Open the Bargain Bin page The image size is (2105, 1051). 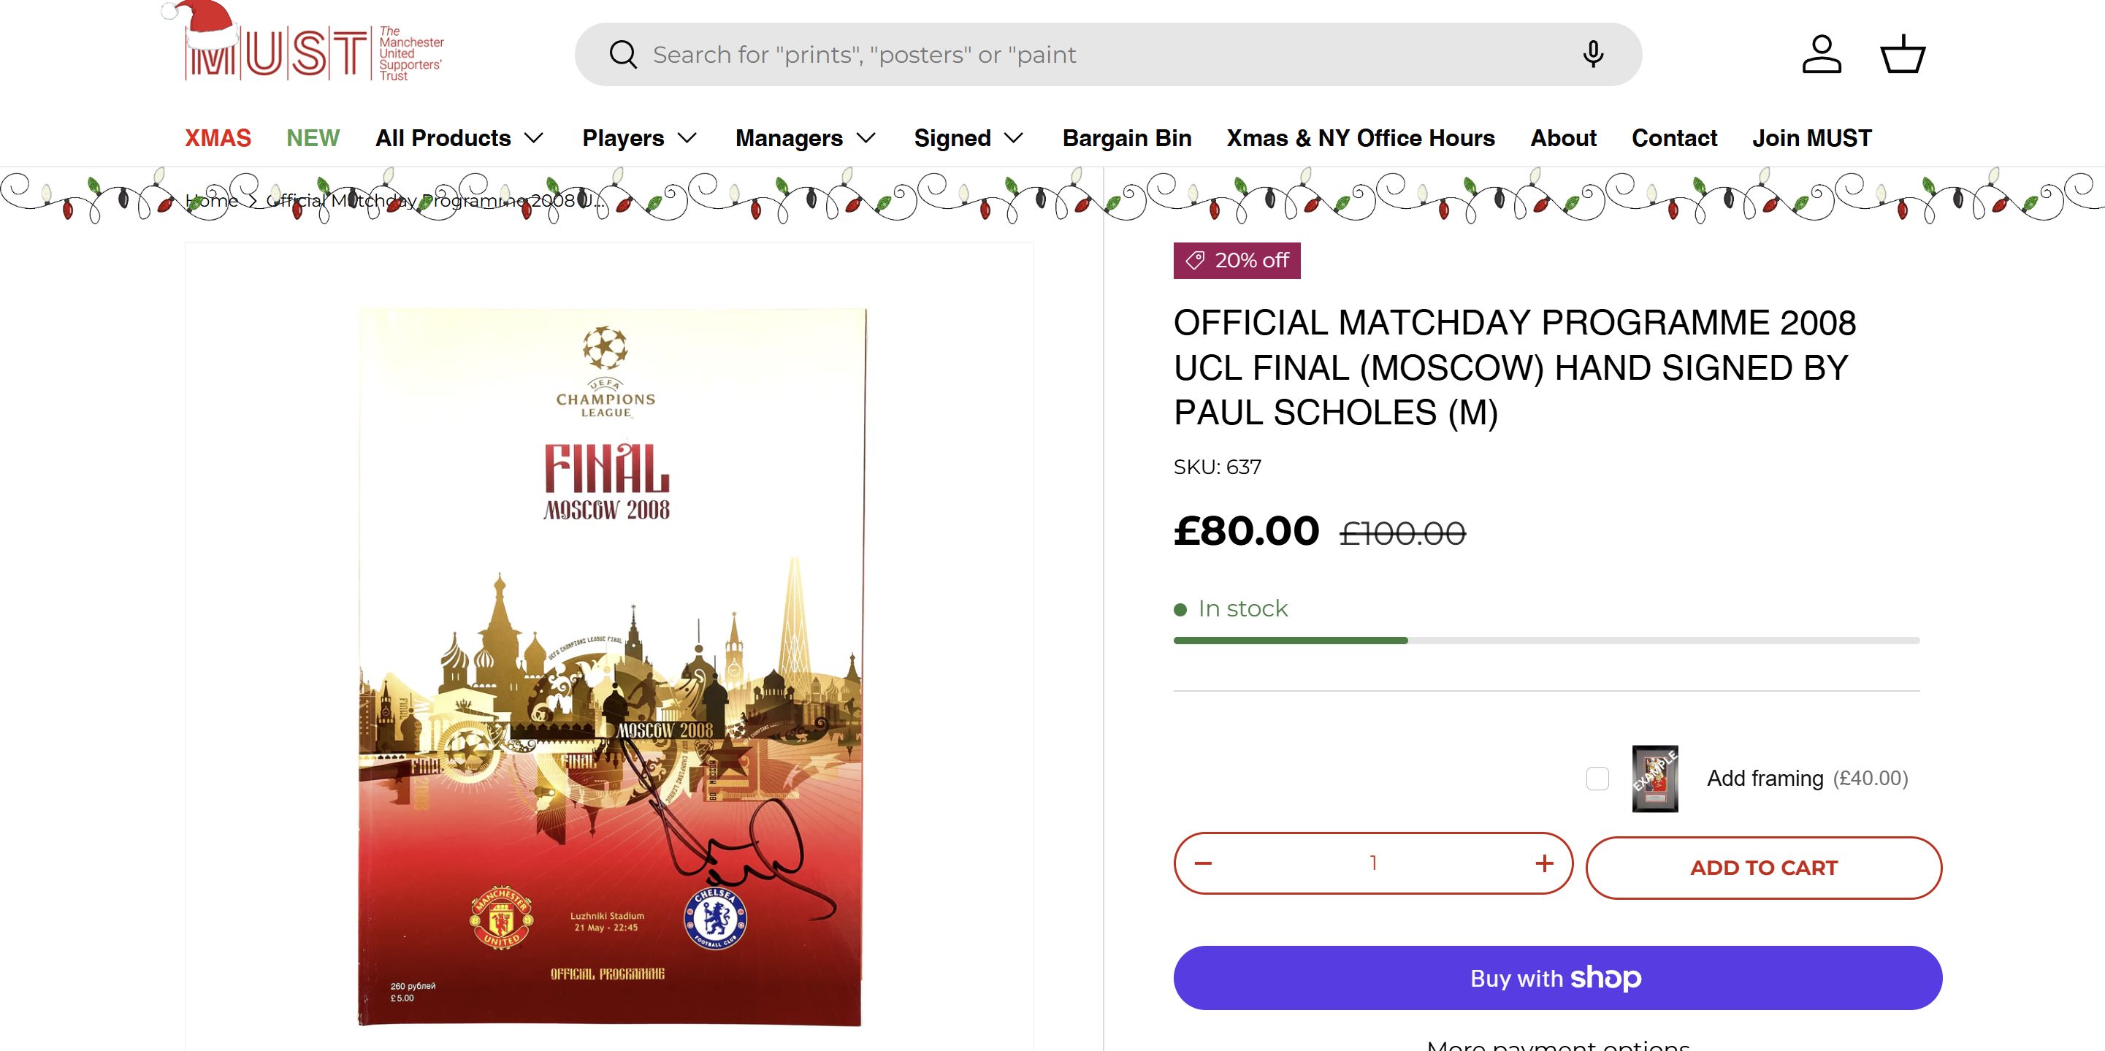(1127, 138)
